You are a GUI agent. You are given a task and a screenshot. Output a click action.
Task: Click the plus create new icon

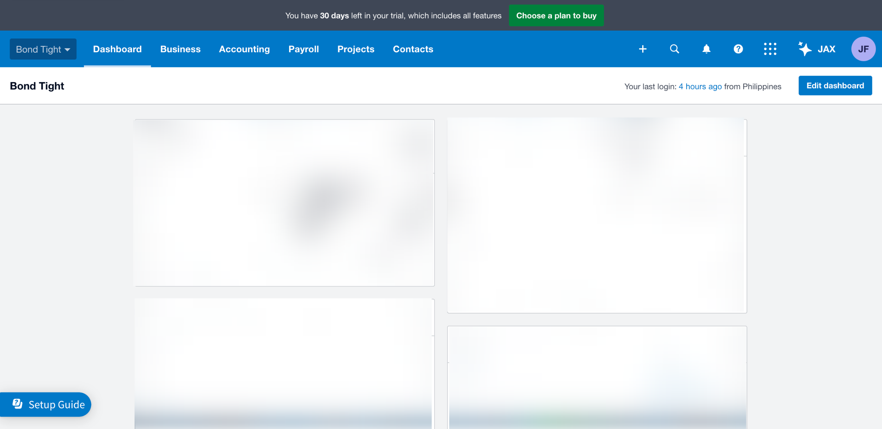pos(643,49)
